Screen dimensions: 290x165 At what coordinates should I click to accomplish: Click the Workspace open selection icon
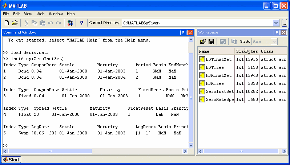coord(223,42)
